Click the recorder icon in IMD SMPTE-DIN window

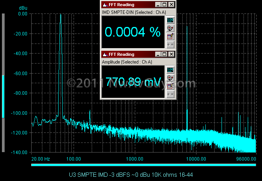tap(170, 28)
